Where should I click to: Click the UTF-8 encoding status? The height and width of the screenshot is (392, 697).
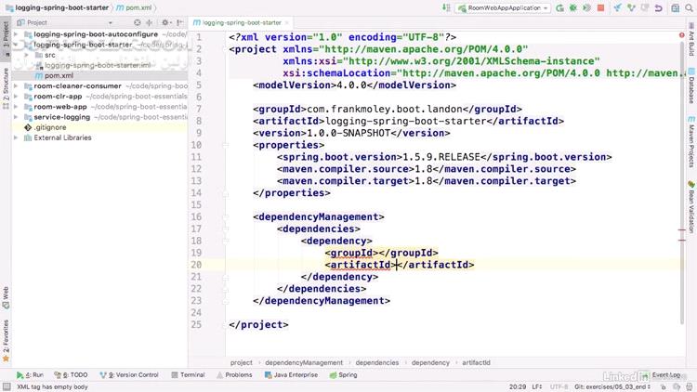point(559,387)
